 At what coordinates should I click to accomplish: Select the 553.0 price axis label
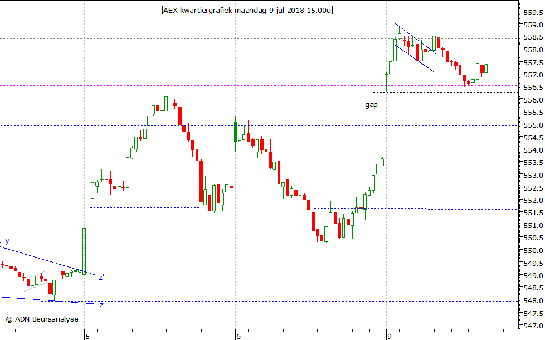tap(533, 176)
